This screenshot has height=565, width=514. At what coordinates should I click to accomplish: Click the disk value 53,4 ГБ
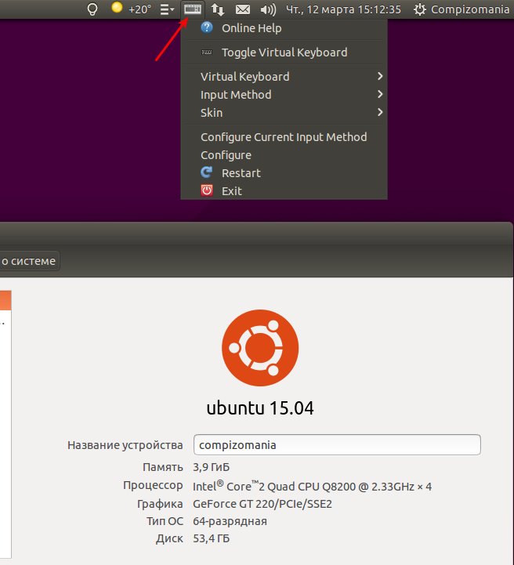(211, 538)
